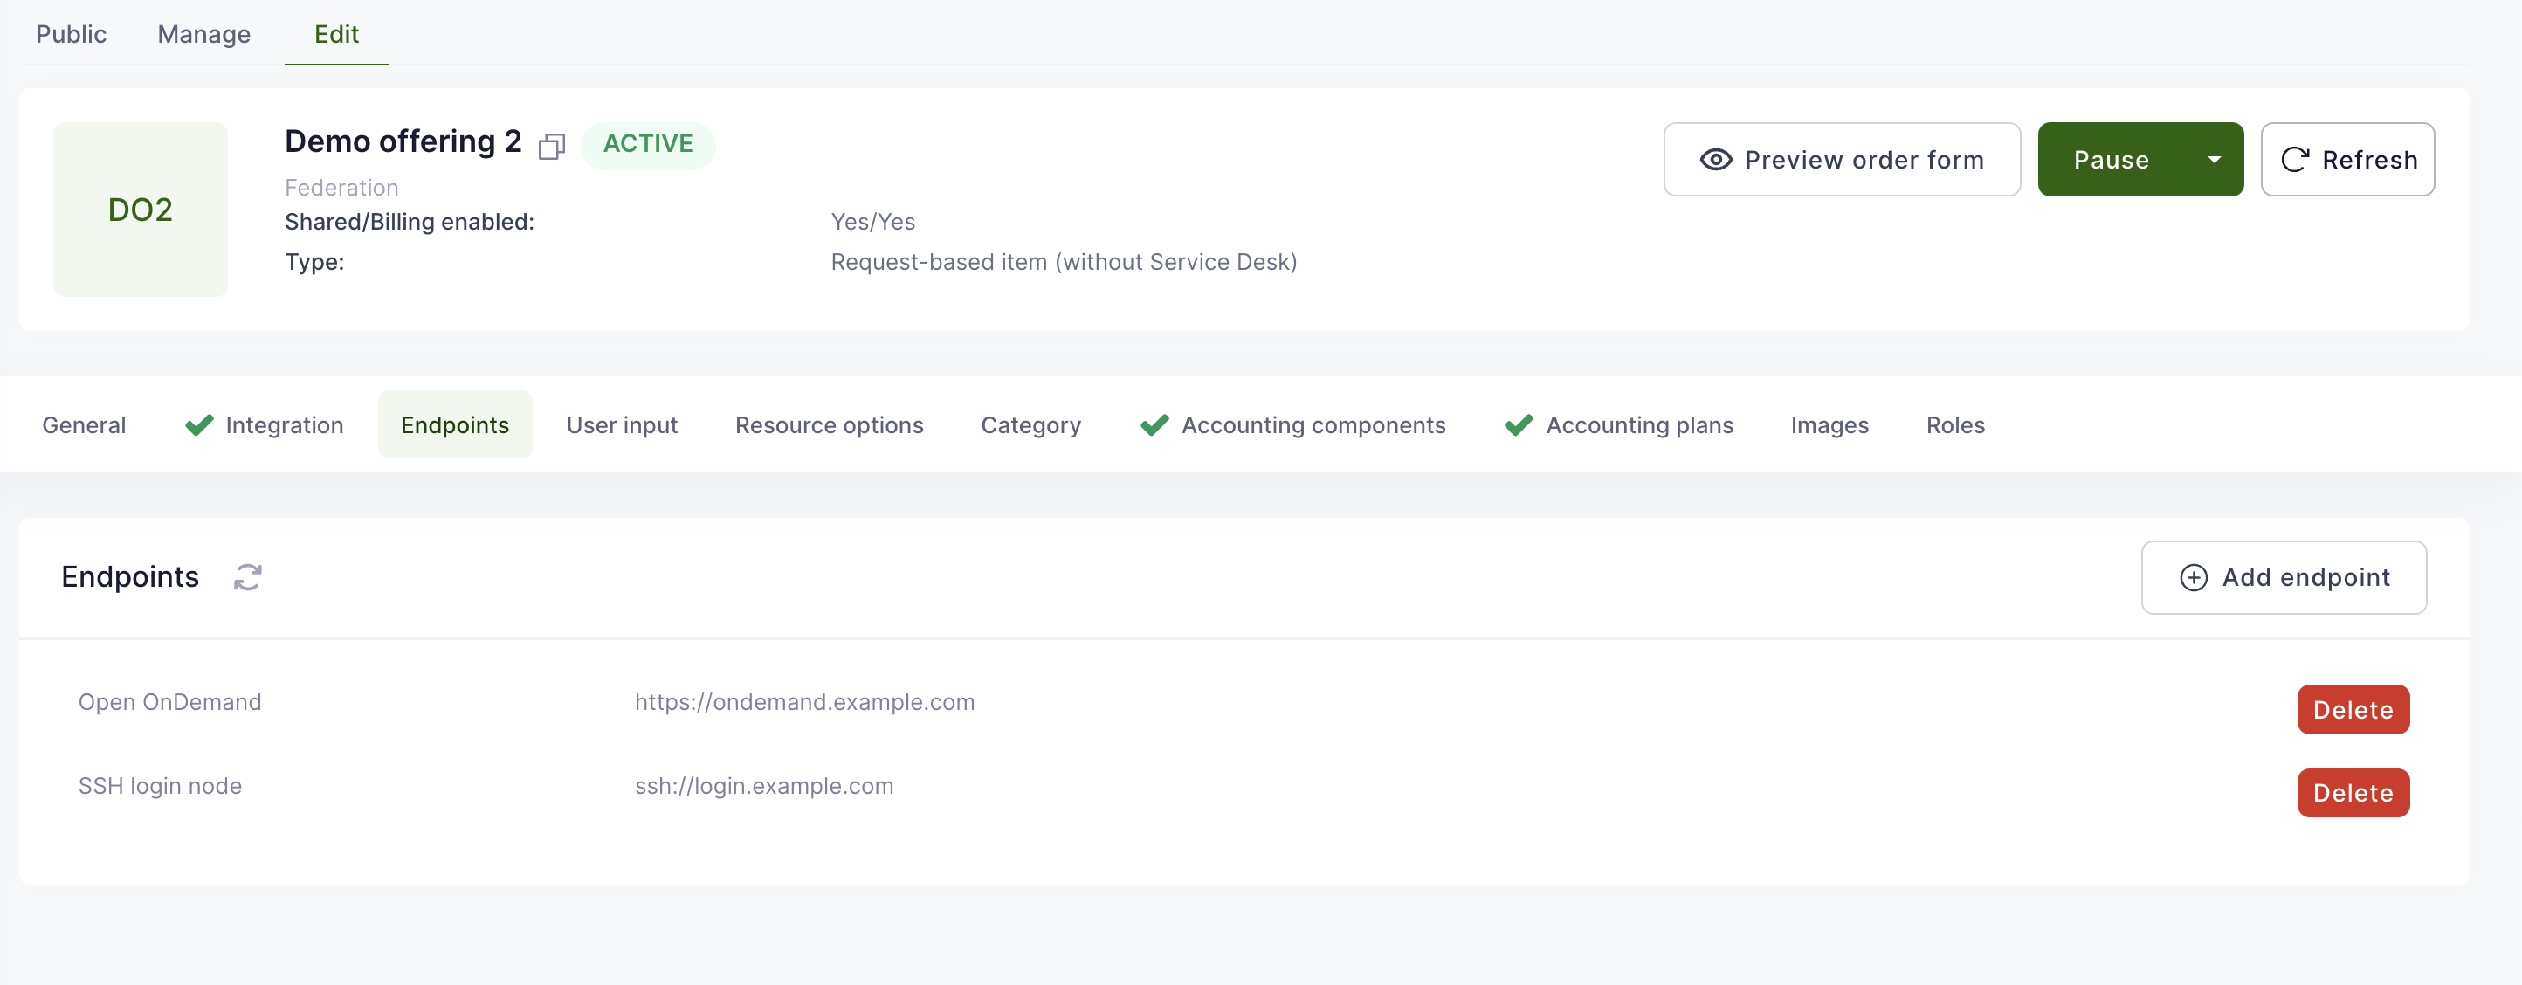Click the green checkmark beside Integration

click(199, 425)
